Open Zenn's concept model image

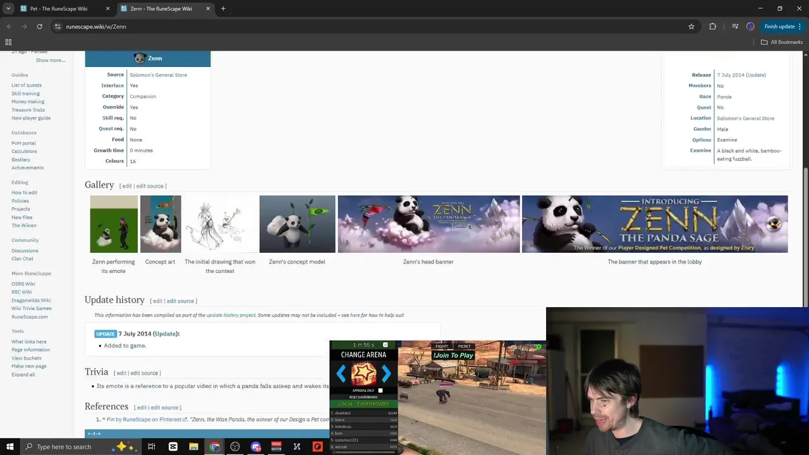297,224
